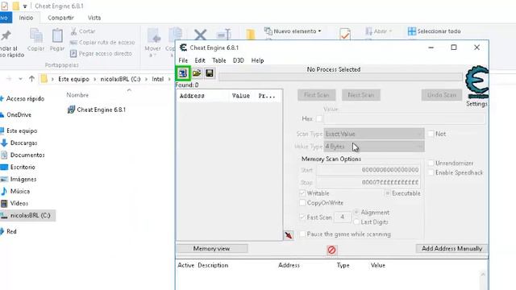The width and height of the screenshot is (516, 290).
Task: Click Pegar acceso directo
Action: coord(101,53)
